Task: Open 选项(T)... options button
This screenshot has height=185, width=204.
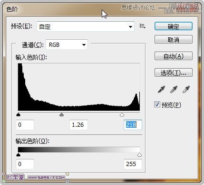Action: click(174, 72)
